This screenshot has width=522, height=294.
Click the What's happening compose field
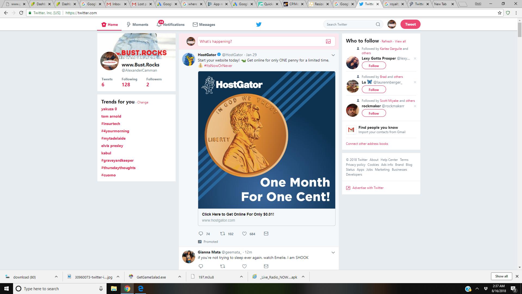(x=261, y=41)
